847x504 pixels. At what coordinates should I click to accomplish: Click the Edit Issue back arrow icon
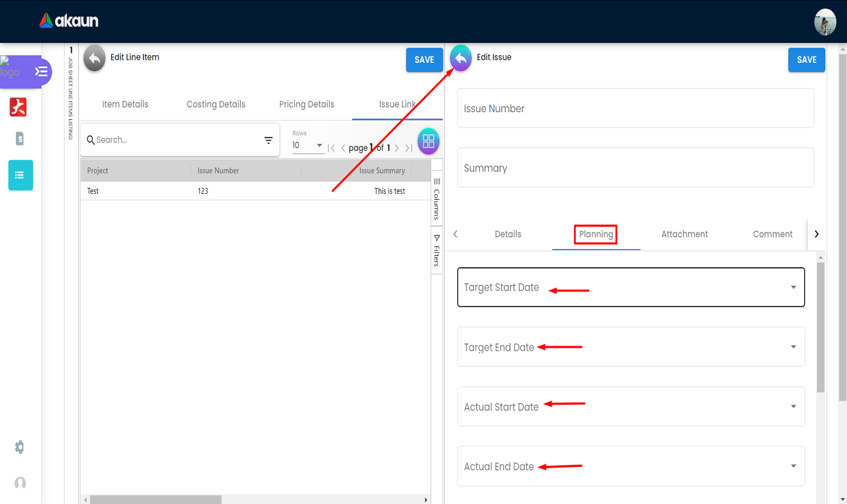(461, 58)
